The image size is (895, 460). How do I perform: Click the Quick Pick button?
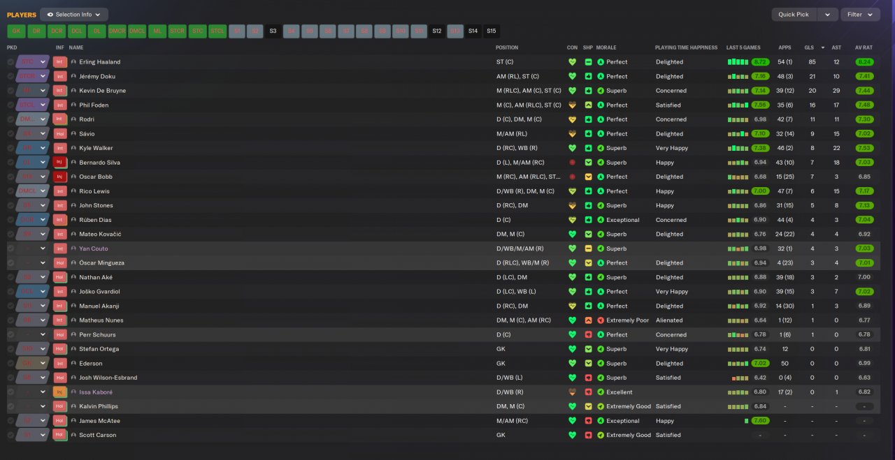pyautogui.click(x=794, y=14)
